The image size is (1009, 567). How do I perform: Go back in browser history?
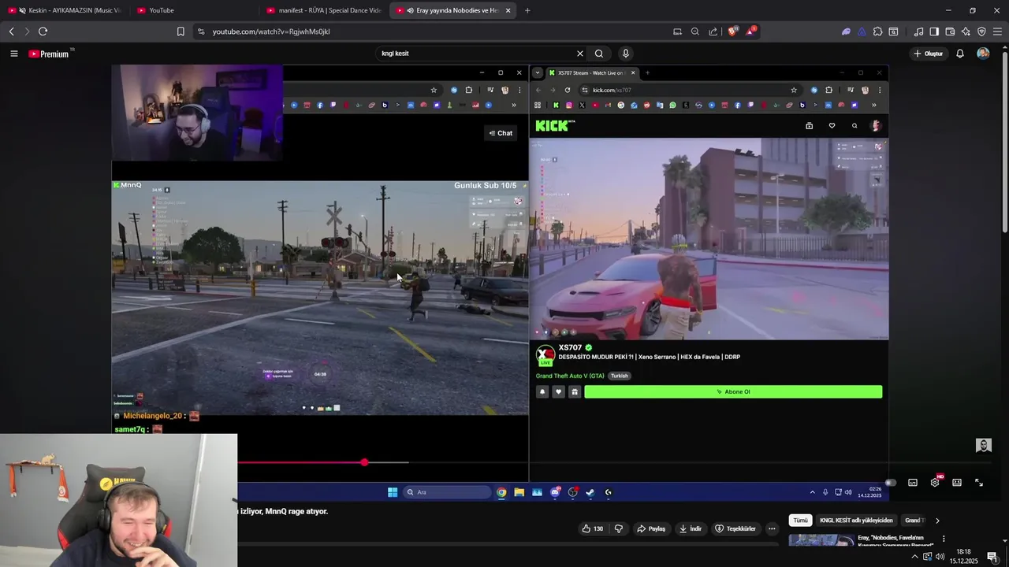point(11,31)
